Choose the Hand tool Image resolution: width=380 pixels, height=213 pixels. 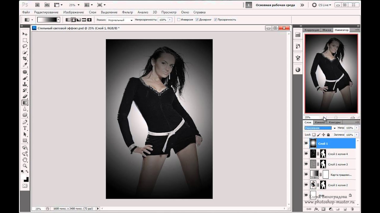coord(25,159)
